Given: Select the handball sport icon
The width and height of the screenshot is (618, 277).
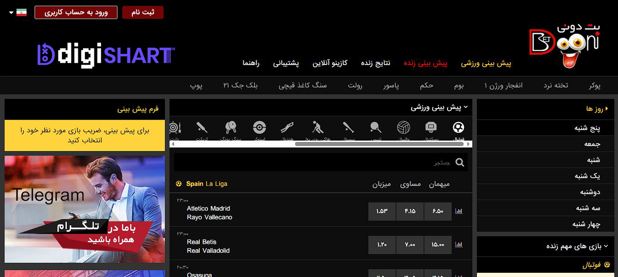Looking at the screenshot, I should point(287,127).
